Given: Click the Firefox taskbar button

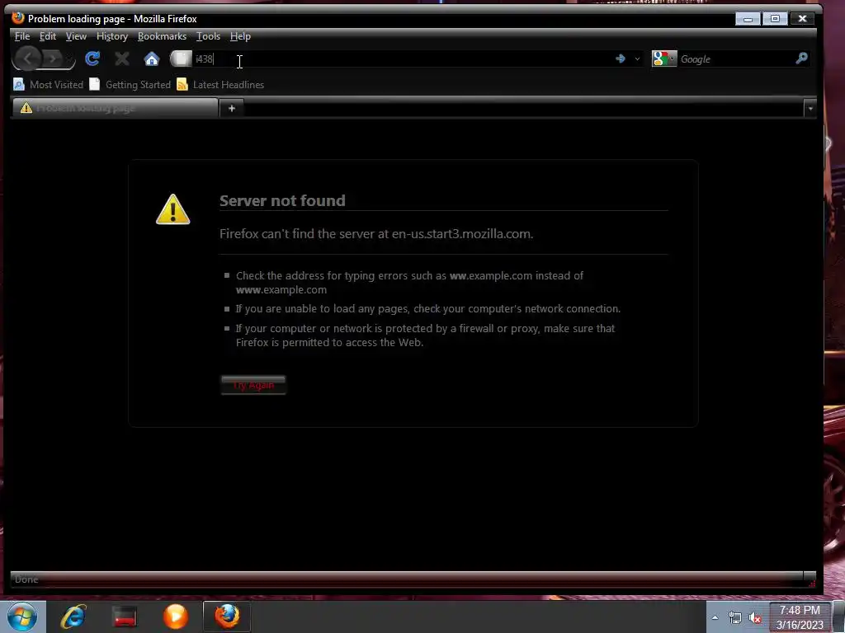Looking at the screenshot, I should pyautogui.click(x=227, y=617).
